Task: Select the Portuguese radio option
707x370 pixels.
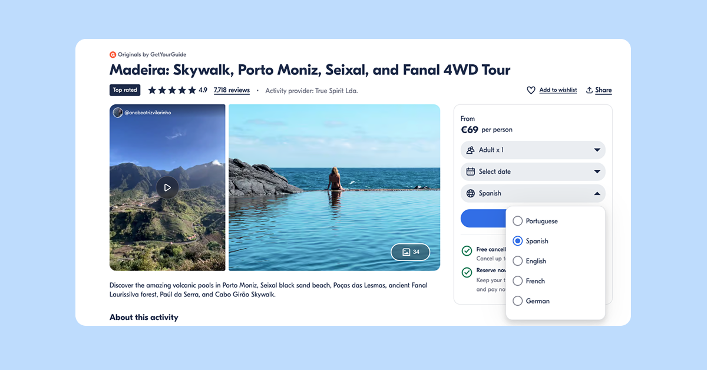Action: click(518, 221)
